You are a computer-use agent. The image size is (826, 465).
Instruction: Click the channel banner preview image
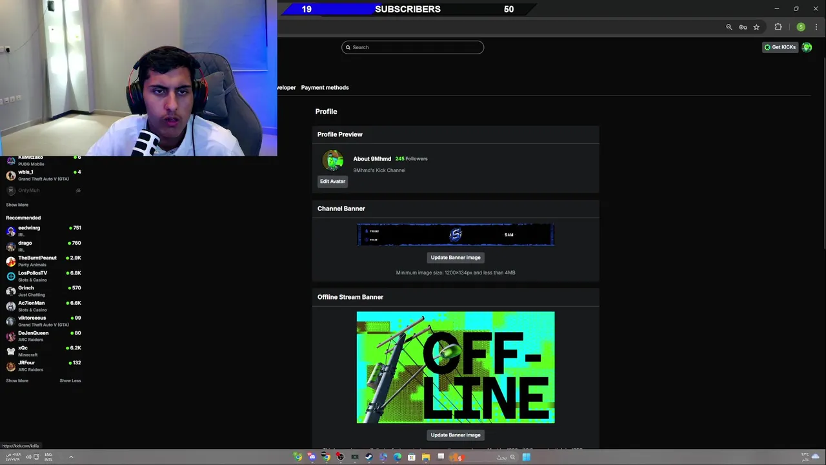pyautogui.click(x=456, y=235)
